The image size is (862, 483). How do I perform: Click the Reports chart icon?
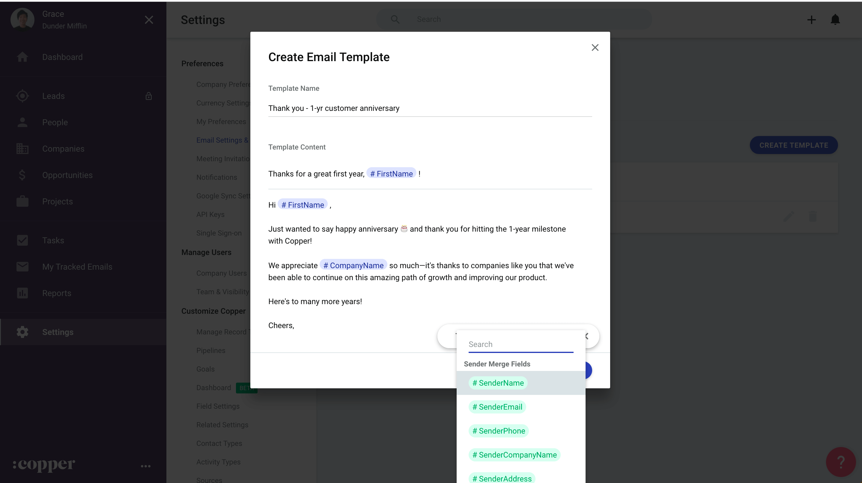[22, 293]
